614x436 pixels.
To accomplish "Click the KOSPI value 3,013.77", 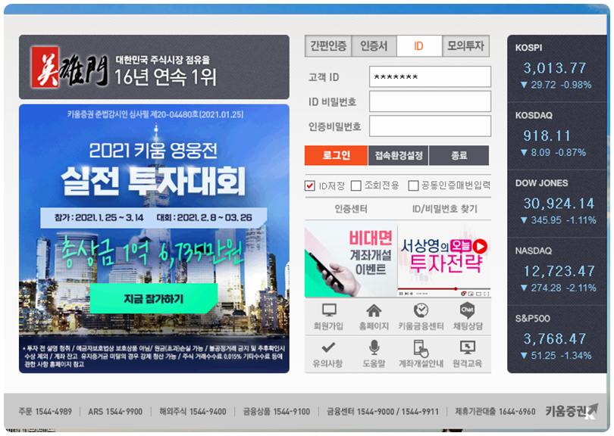I will point(554,68).
